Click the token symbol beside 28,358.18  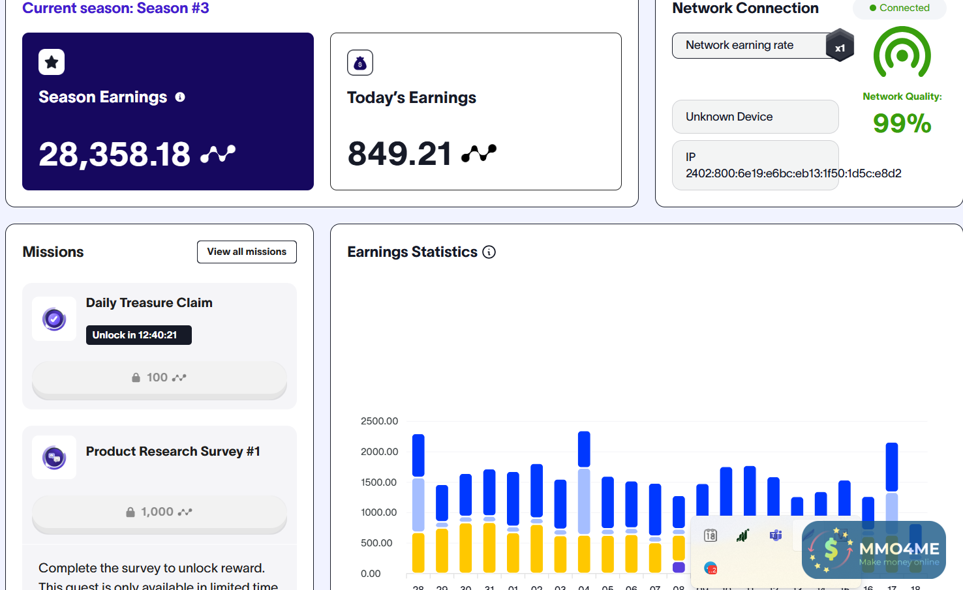[x=218, y=154]
